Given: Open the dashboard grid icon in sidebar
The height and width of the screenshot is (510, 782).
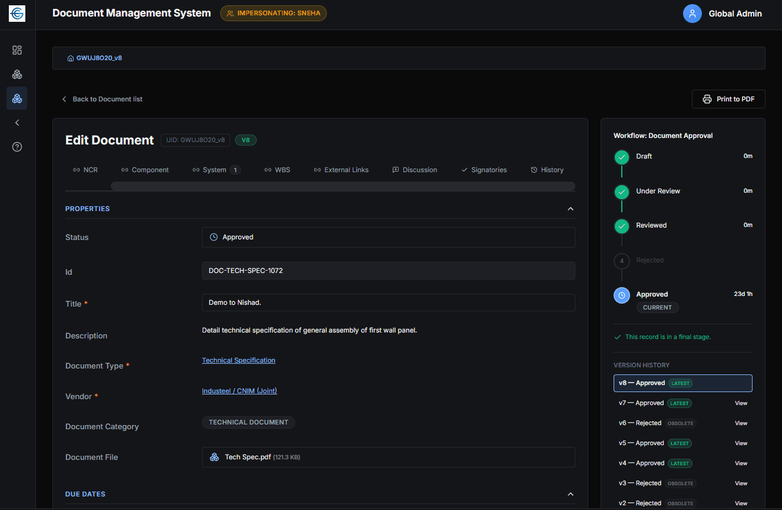Looking at the screenshot, I should click(17, 50).
